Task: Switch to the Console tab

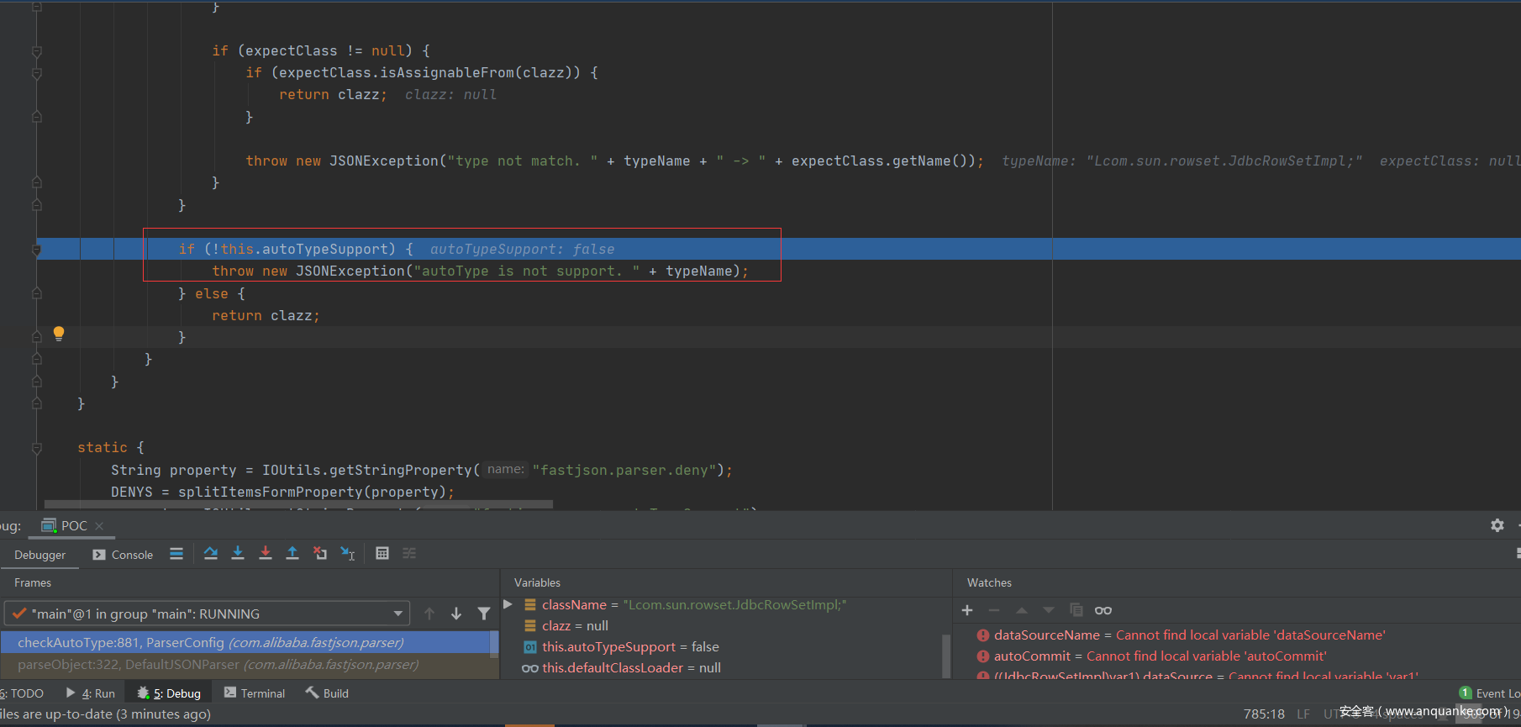Action: click(124, 555)
